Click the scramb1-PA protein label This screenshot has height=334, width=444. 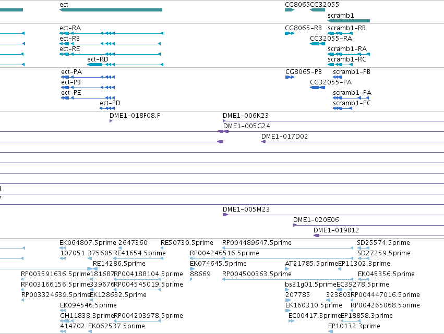coord(352,93)
